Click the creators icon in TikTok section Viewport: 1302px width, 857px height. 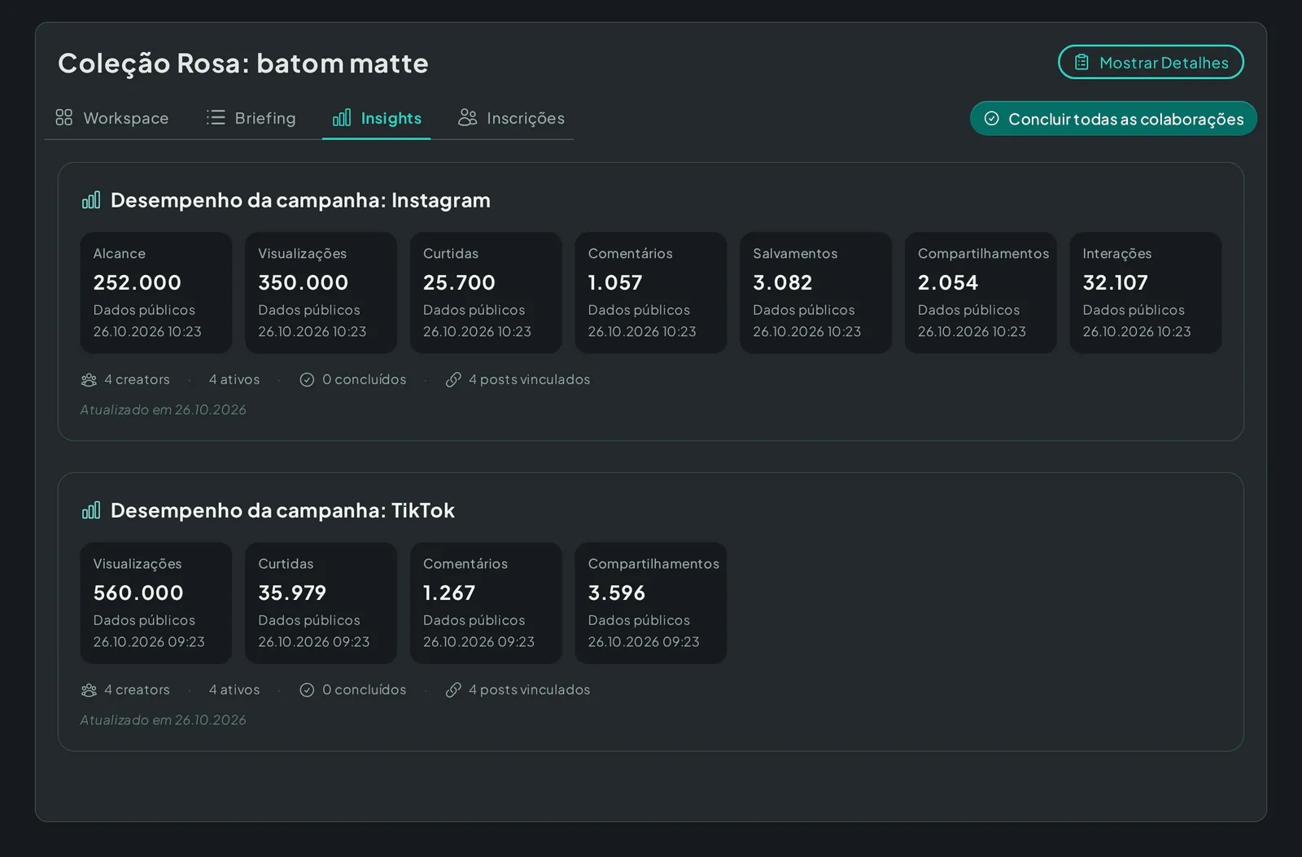point(90,690)
